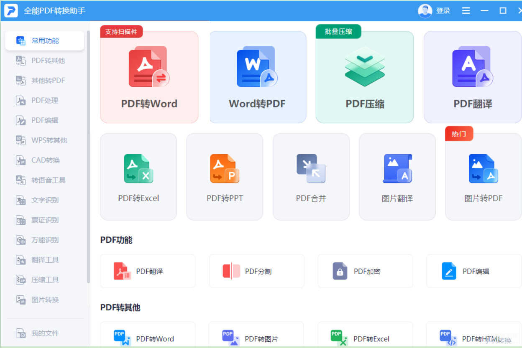
Task: Open 我的文件 in the sidebar
Action: pos(45,333)
